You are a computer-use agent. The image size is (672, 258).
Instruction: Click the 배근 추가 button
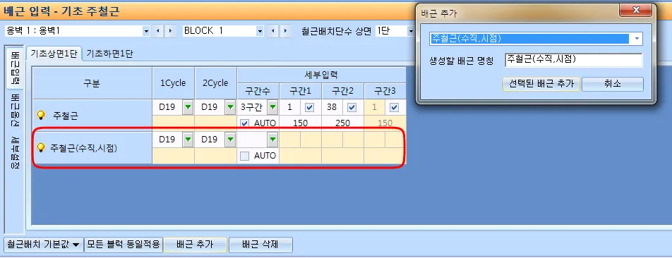pos(195,245)
